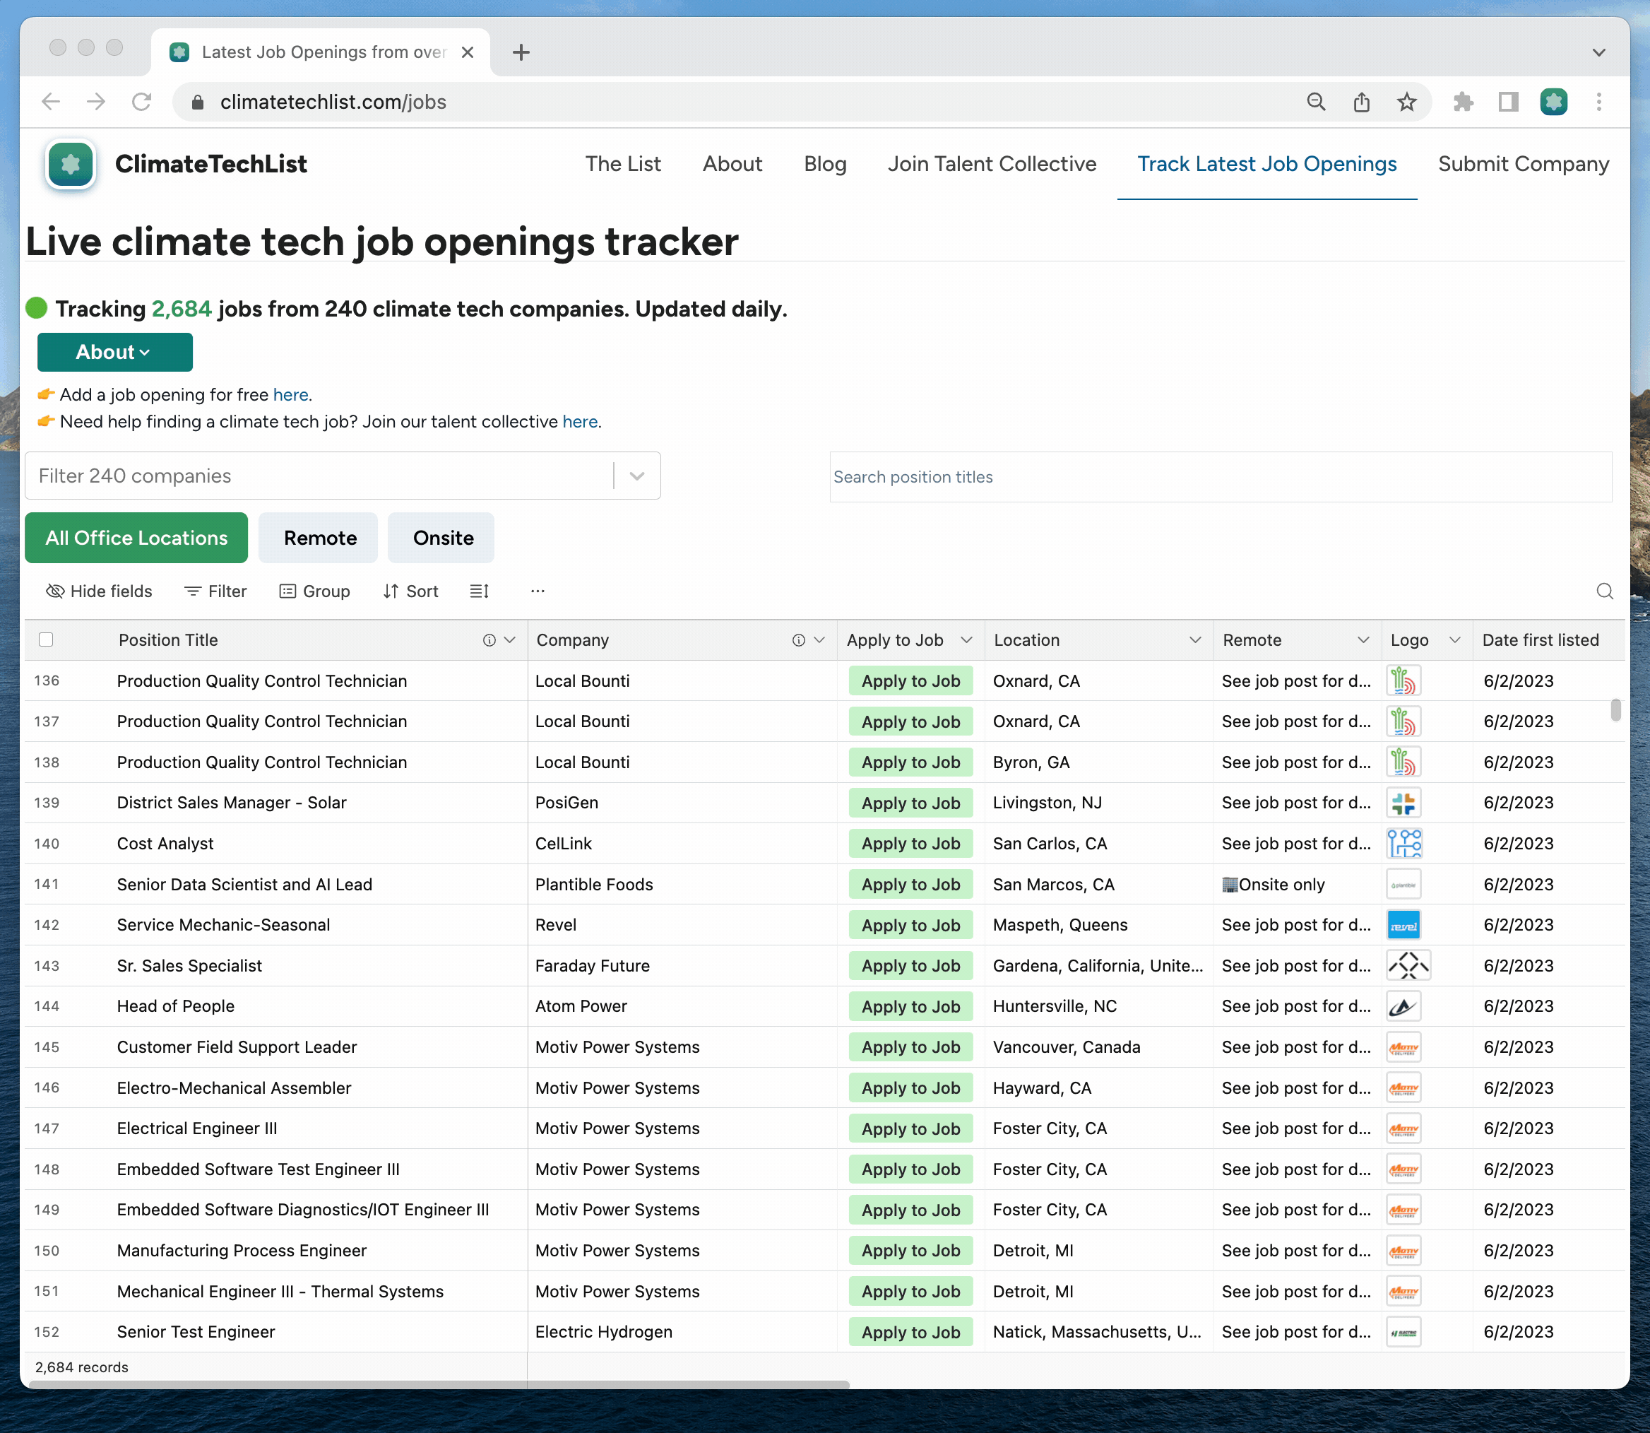Click the ClimateTechList logo icon
Viewport: 1650px width, 1433px height.
[71, 164]
